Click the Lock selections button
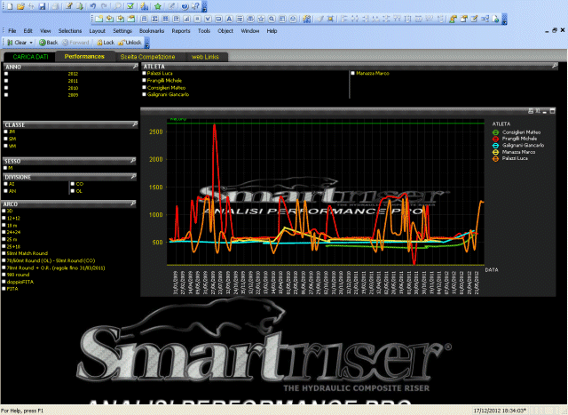Image resolution: width=568 pixels, height=415 pixels. tap(106, 43)
